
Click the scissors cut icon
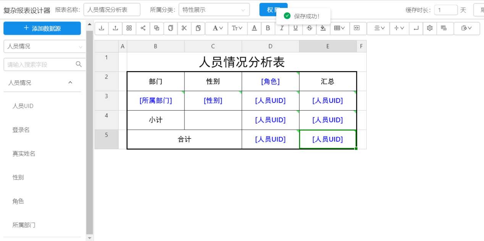coord(184,28)
